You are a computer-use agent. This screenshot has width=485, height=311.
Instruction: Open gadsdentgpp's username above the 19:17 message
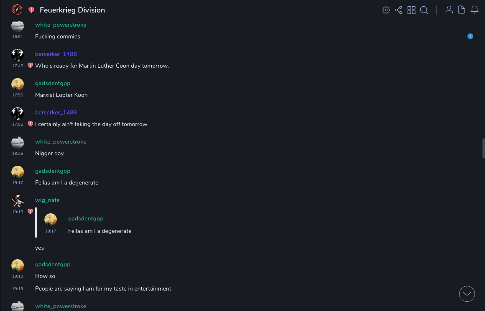[x=53, y=171]
